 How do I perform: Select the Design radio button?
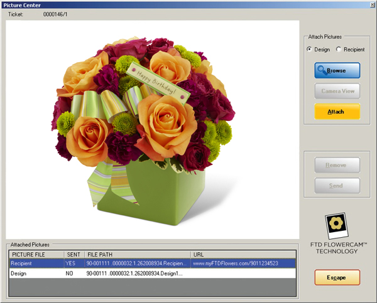[x=309, y=50]
